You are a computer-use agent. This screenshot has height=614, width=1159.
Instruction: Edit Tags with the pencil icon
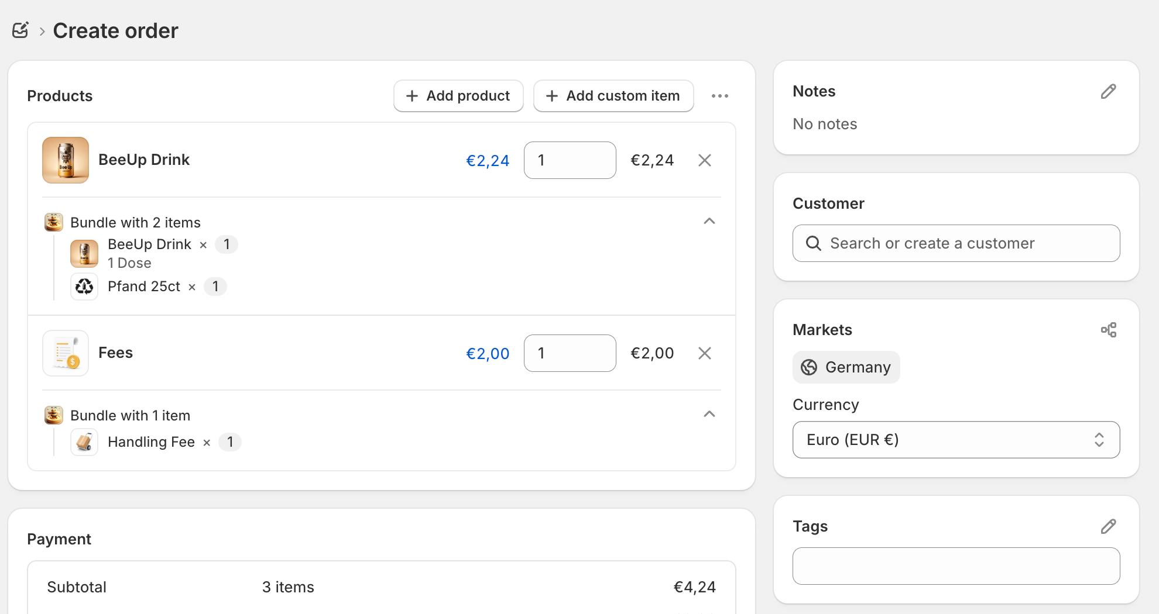pos(1109,527)
